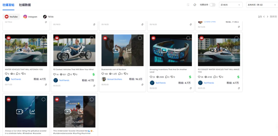Screen dimensions: 278x136
Task: Open the Boisset Brothers channel link
Action: 115,79
